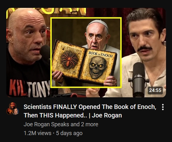Click the '1.2M views' metadata text
This screenshot has height=142, width=172.
[37, 133]
